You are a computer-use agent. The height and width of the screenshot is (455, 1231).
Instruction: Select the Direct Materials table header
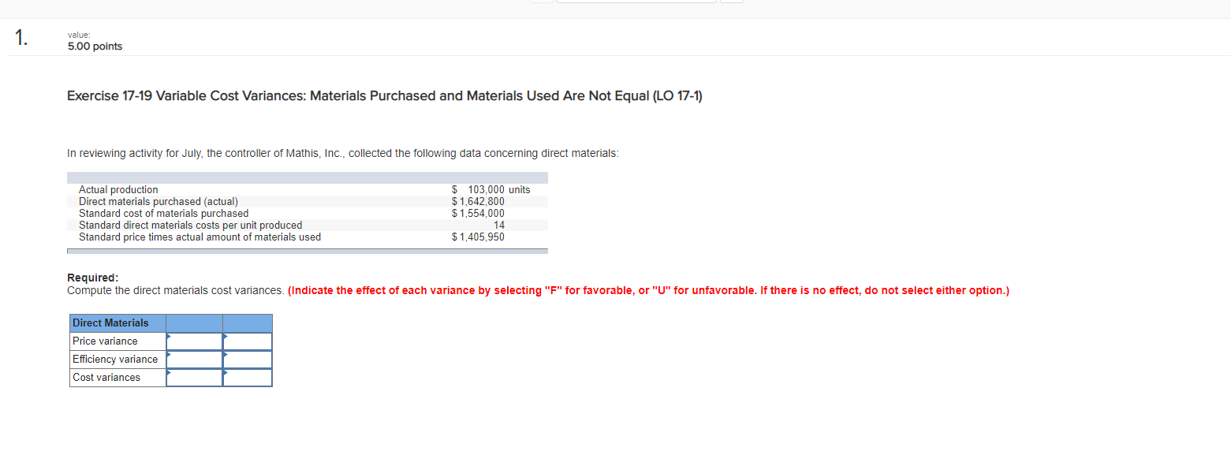tap(109, 323)
